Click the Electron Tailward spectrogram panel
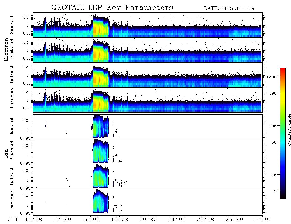This screenshot has width=291, height=224. tap(148, 75)
